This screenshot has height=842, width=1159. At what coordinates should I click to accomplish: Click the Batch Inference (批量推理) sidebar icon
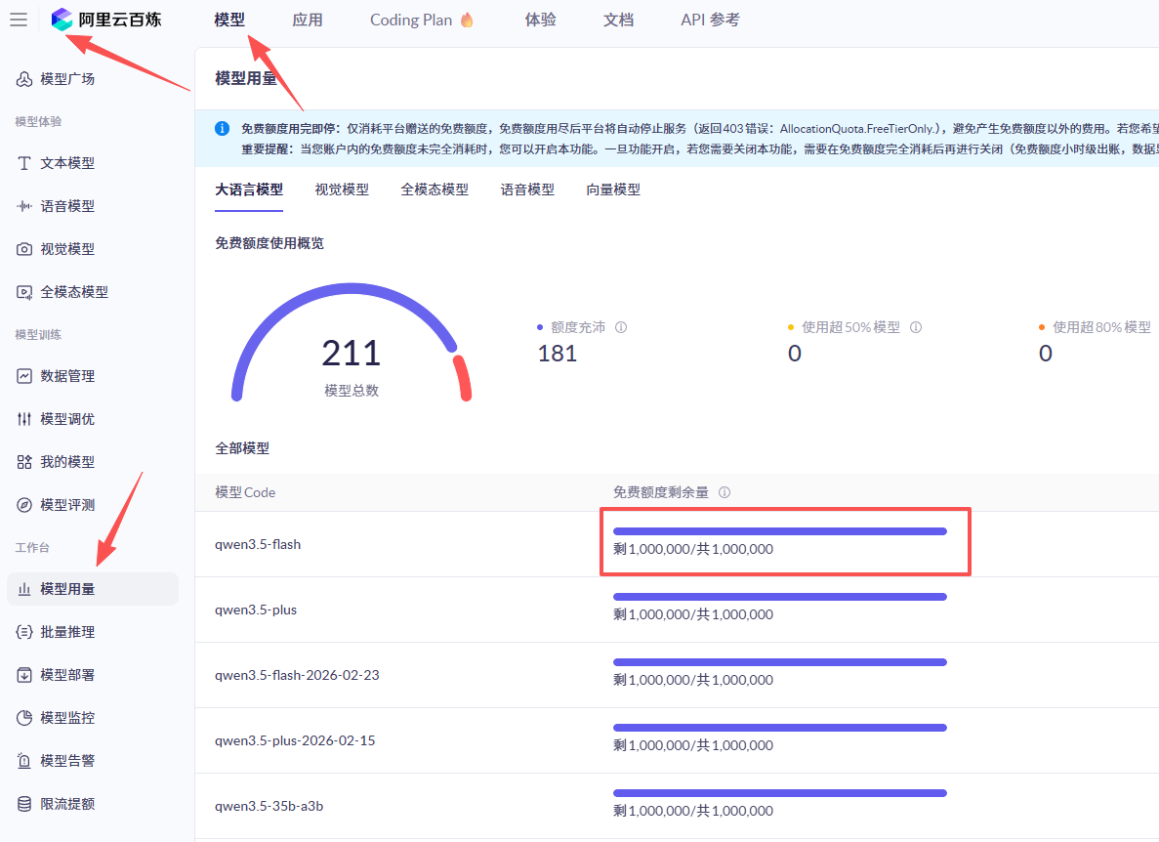24,632
